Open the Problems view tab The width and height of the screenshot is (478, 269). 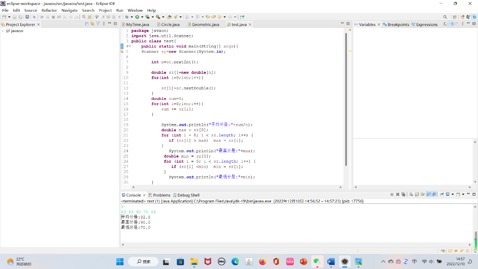(x=161, y=195)
